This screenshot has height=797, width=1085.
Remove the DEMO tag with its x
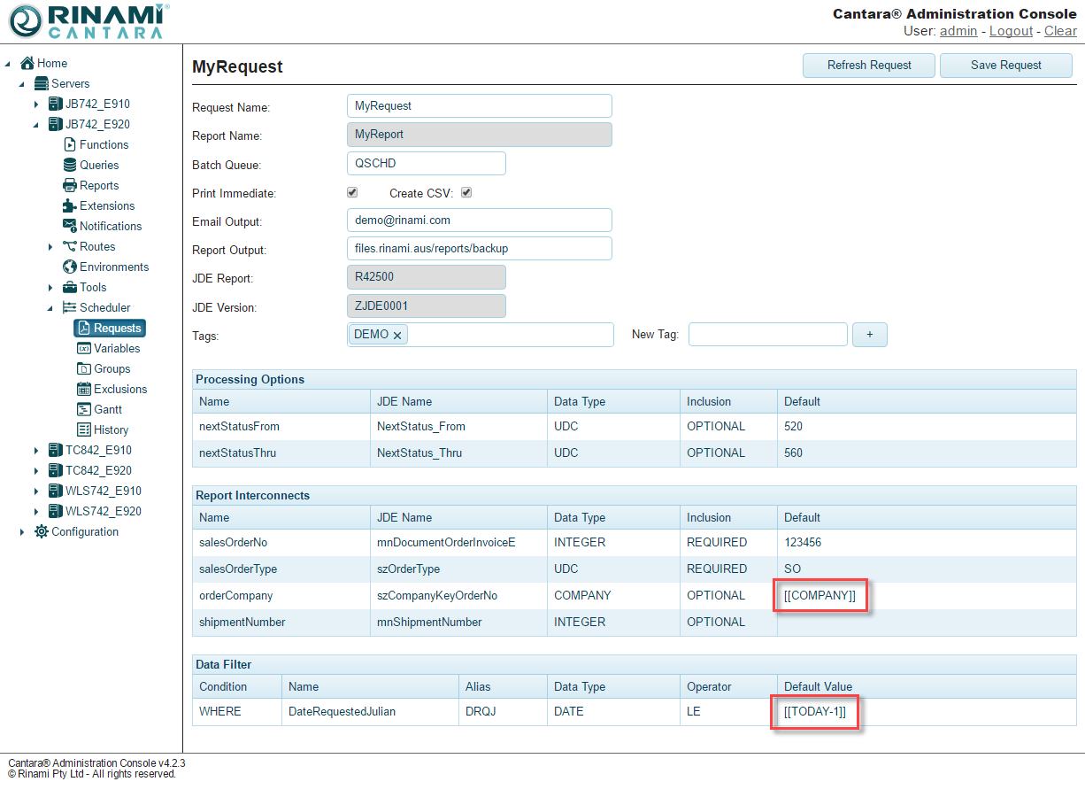click(x=397, y=335)
